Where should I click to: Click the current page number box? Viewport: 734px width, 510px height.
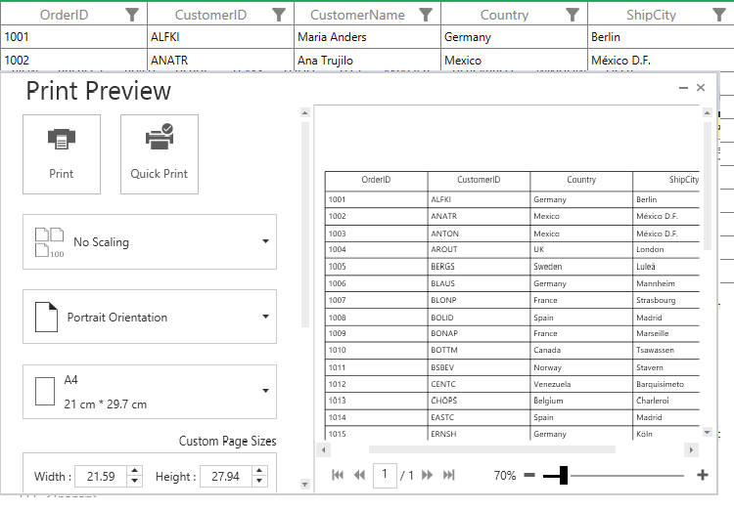coord(385,475)
